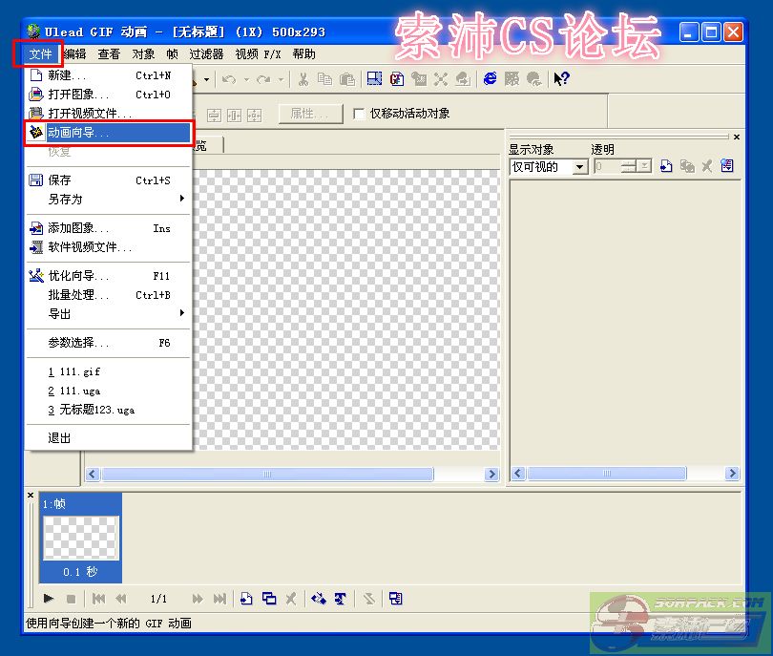Image resolution: width=773 pixels, height=656 pixels.
Task: Open the 仅可视的 display objects dropdown
Action: [x=580, y=167]
